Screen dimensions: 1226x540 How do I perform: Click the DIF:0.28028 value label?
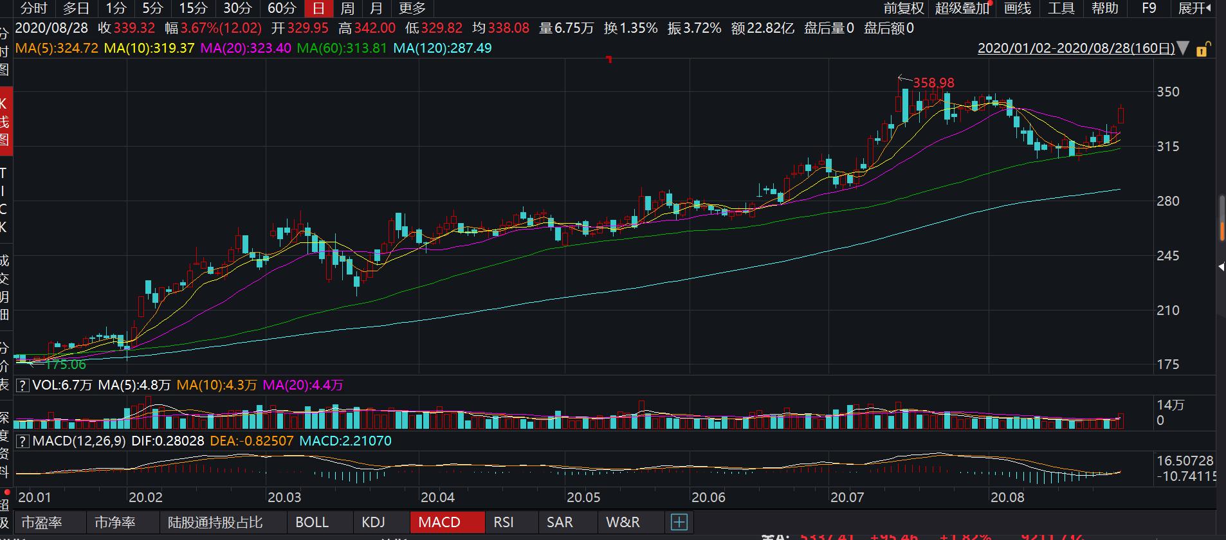[168, 442]
